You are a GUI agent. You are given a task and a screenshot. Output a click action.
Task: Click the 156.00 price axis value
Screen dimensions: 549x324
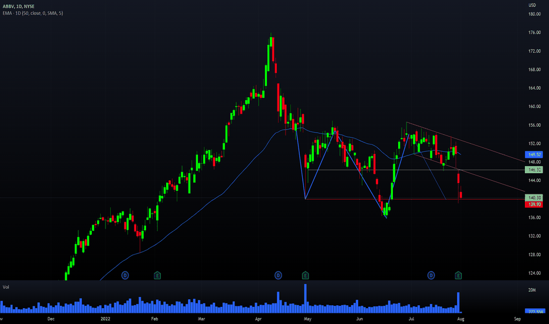(534, 125)
